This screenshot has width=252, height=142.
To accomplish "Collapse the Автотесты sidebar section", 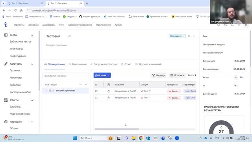I will (x=32, y=64).
